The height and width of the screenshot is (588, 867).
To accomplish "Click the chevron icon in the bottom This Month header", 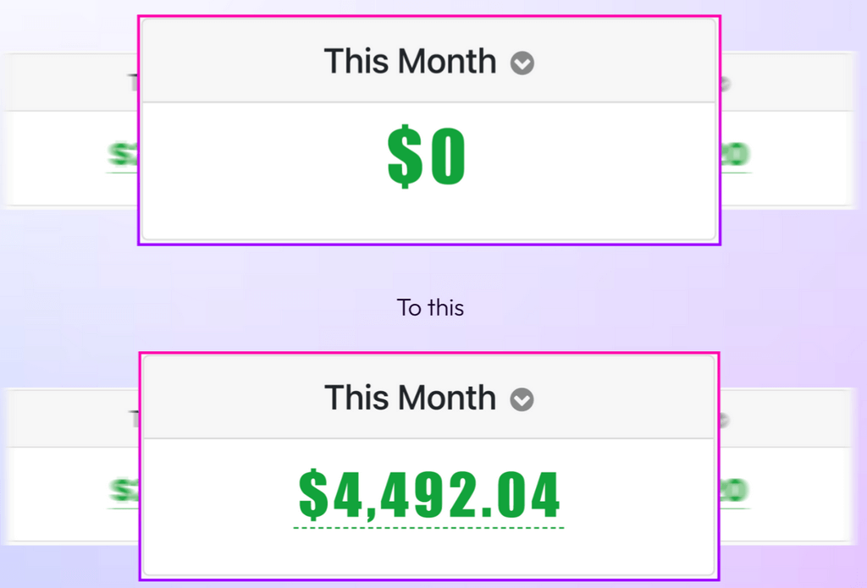I will click(522, 399).
